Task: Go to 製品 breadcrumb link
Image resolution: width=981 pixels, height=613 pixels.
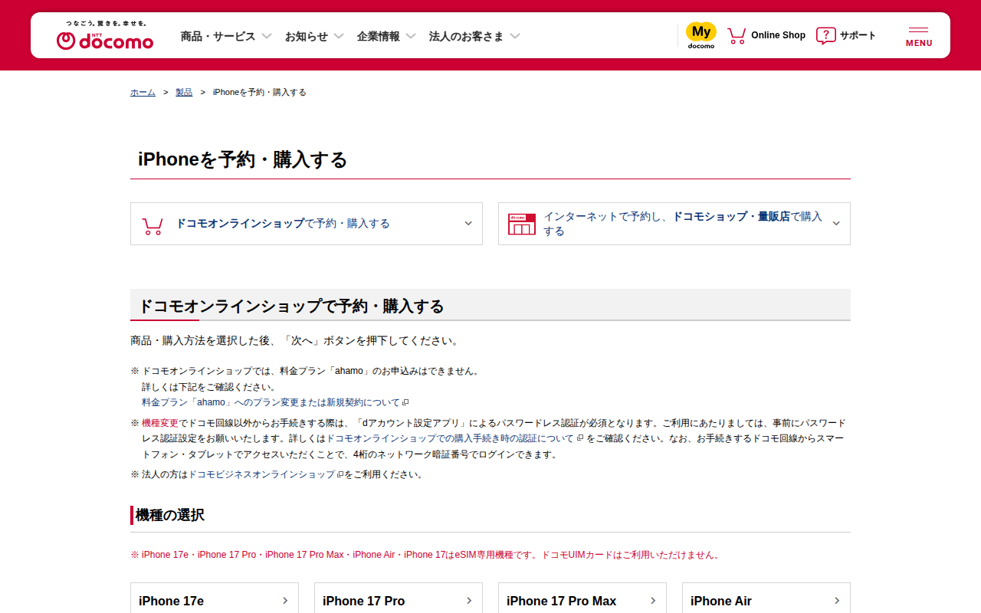Action: click(x=184, y=92)
